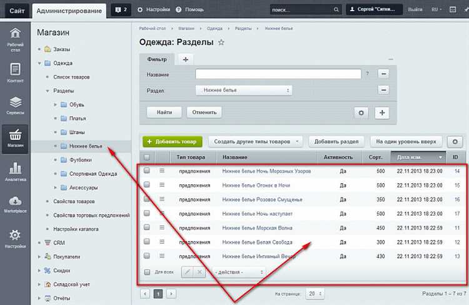Add a new filter tab with plus
This screenshot has height=305, width=469.
coord(186,59)
